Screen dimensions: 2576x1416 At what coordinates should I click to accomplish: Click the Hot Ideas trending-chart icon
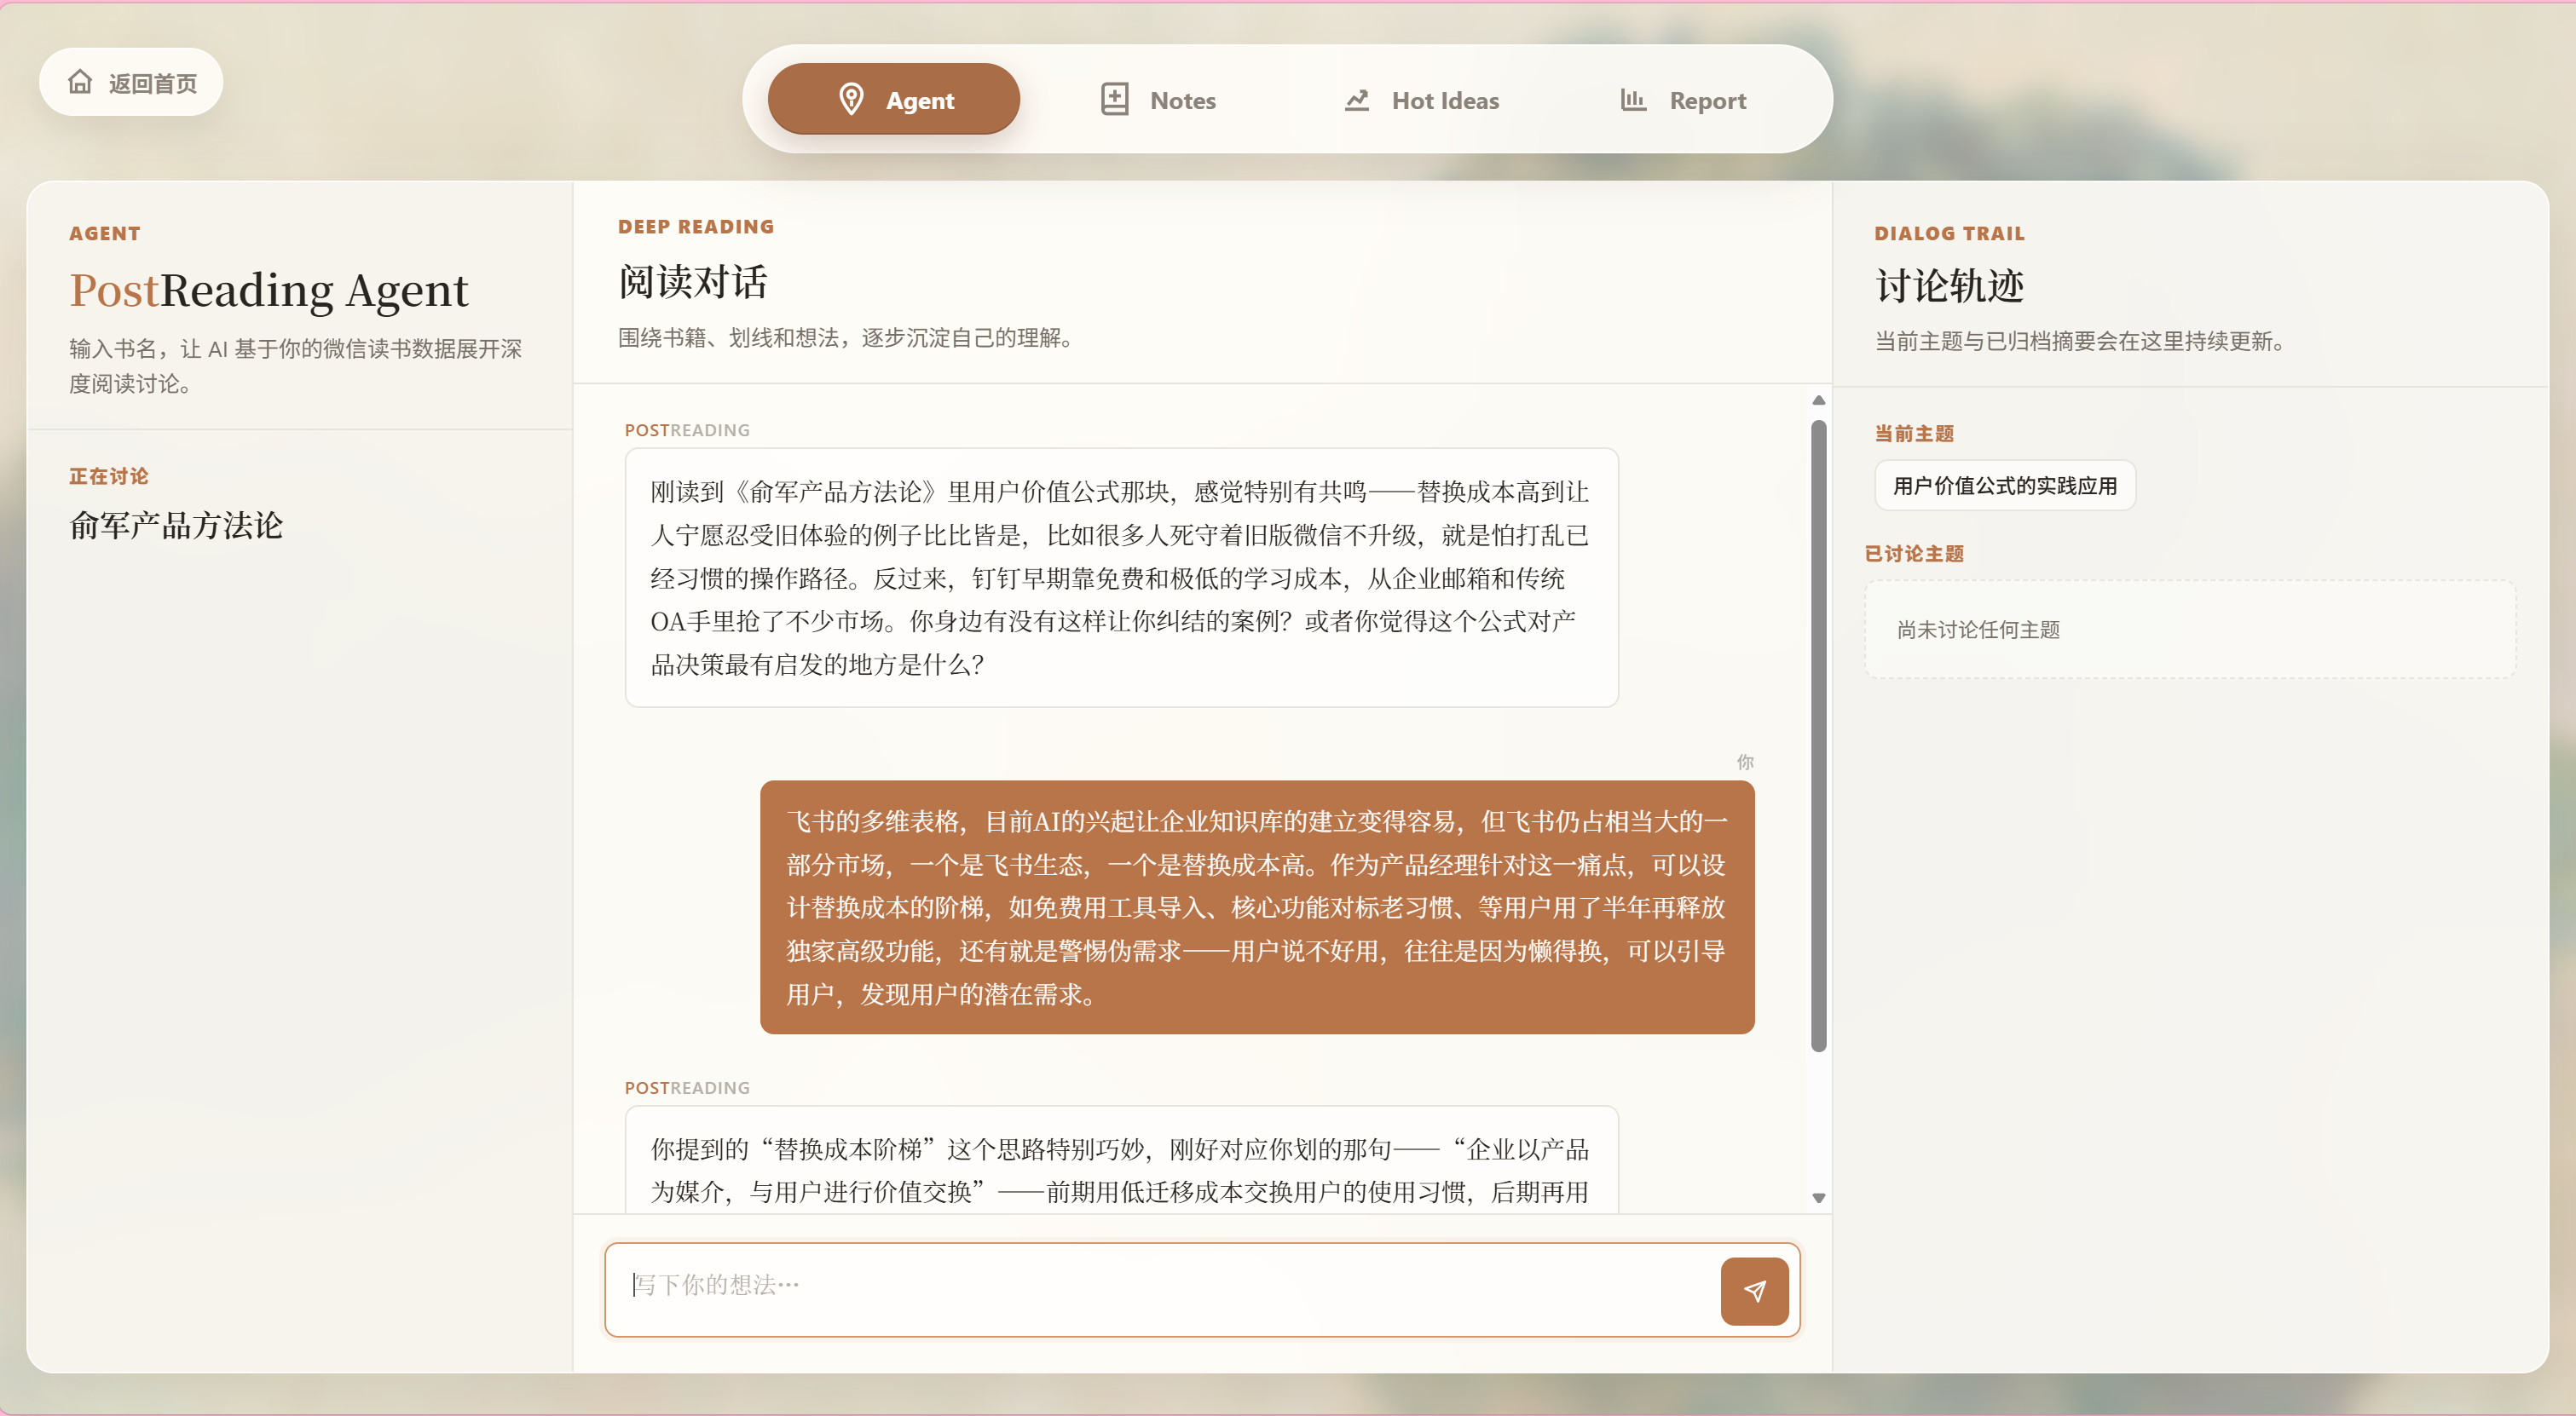click(1356, 99)
